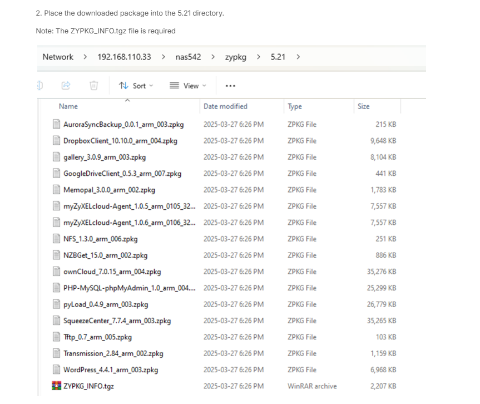The image size is (480, 404).
Task: Select ownCloud_7.0.15_arm_004.zpkg file name
Action: tap(112, 272)
